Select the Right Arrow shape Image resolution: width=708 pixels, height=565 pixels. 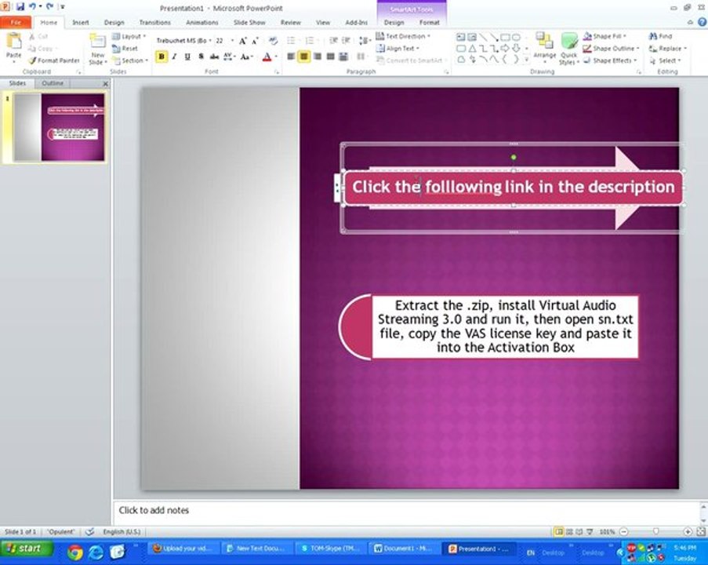[505, 49]
